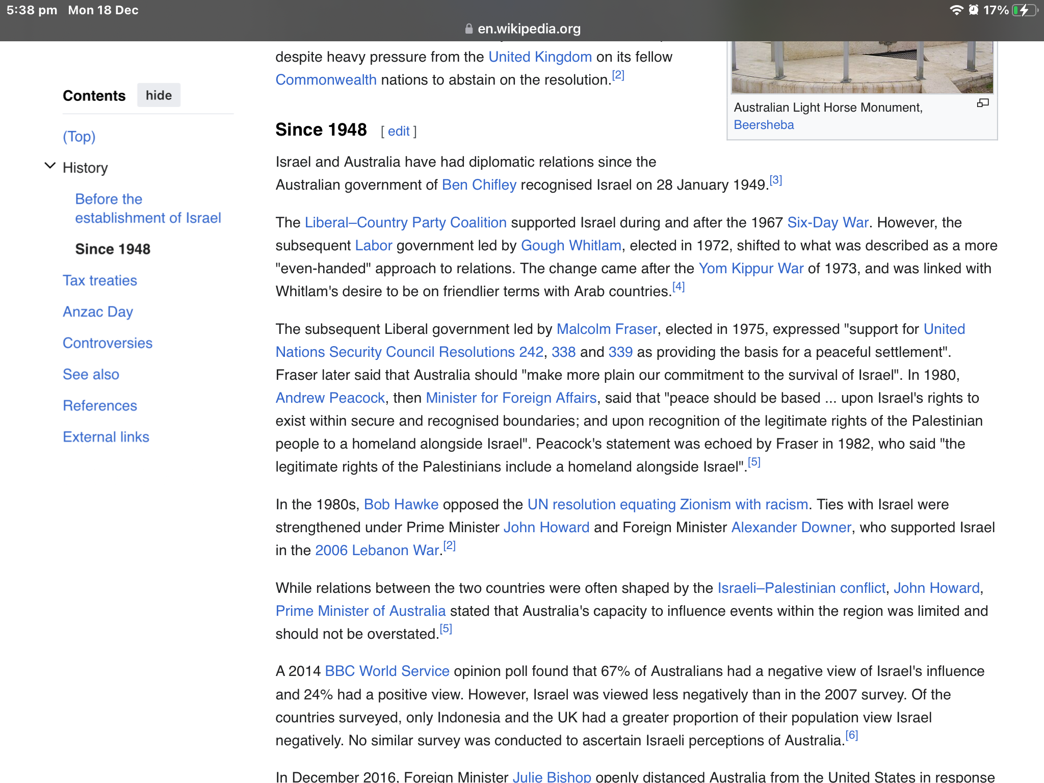The width and height of the screenshot is (1044, 783).
Task: Tap the padlock icon in the address bar
Action: coord(468,29)
